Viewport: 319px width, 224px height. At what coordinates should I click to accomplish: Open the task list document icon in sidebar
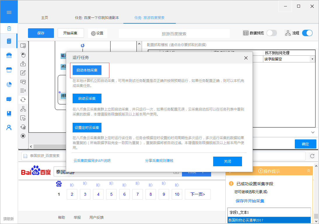coord(9,41)
